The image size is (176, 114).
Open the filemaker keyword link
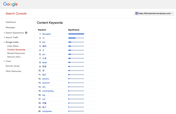coord(47,34)
